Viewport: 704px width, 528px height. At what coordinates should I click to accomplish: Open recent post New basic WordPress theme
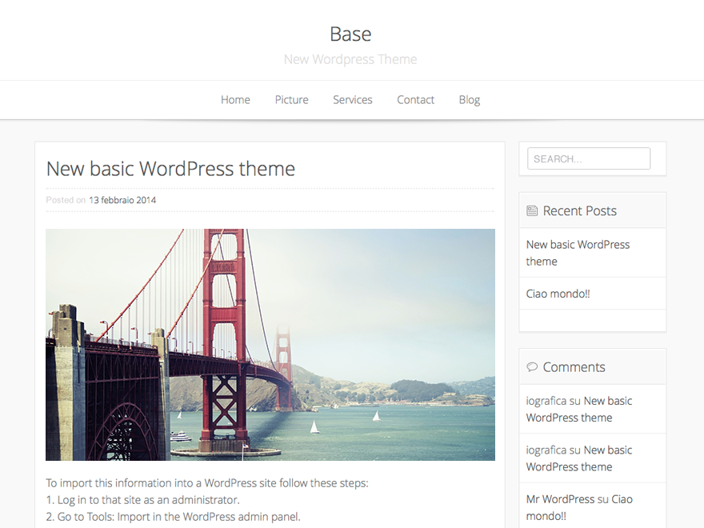tap(578, 253)
